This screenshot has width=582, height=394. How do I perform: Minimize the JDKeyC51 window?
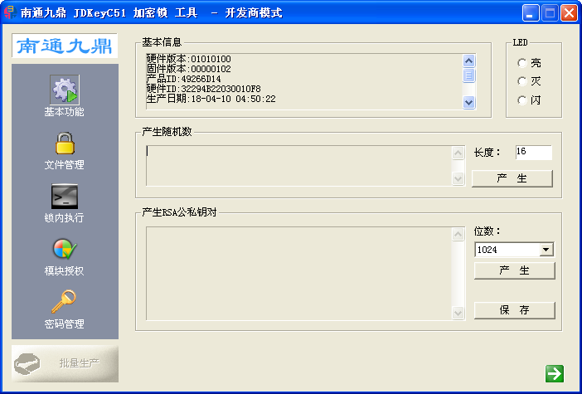click(531, 13)
